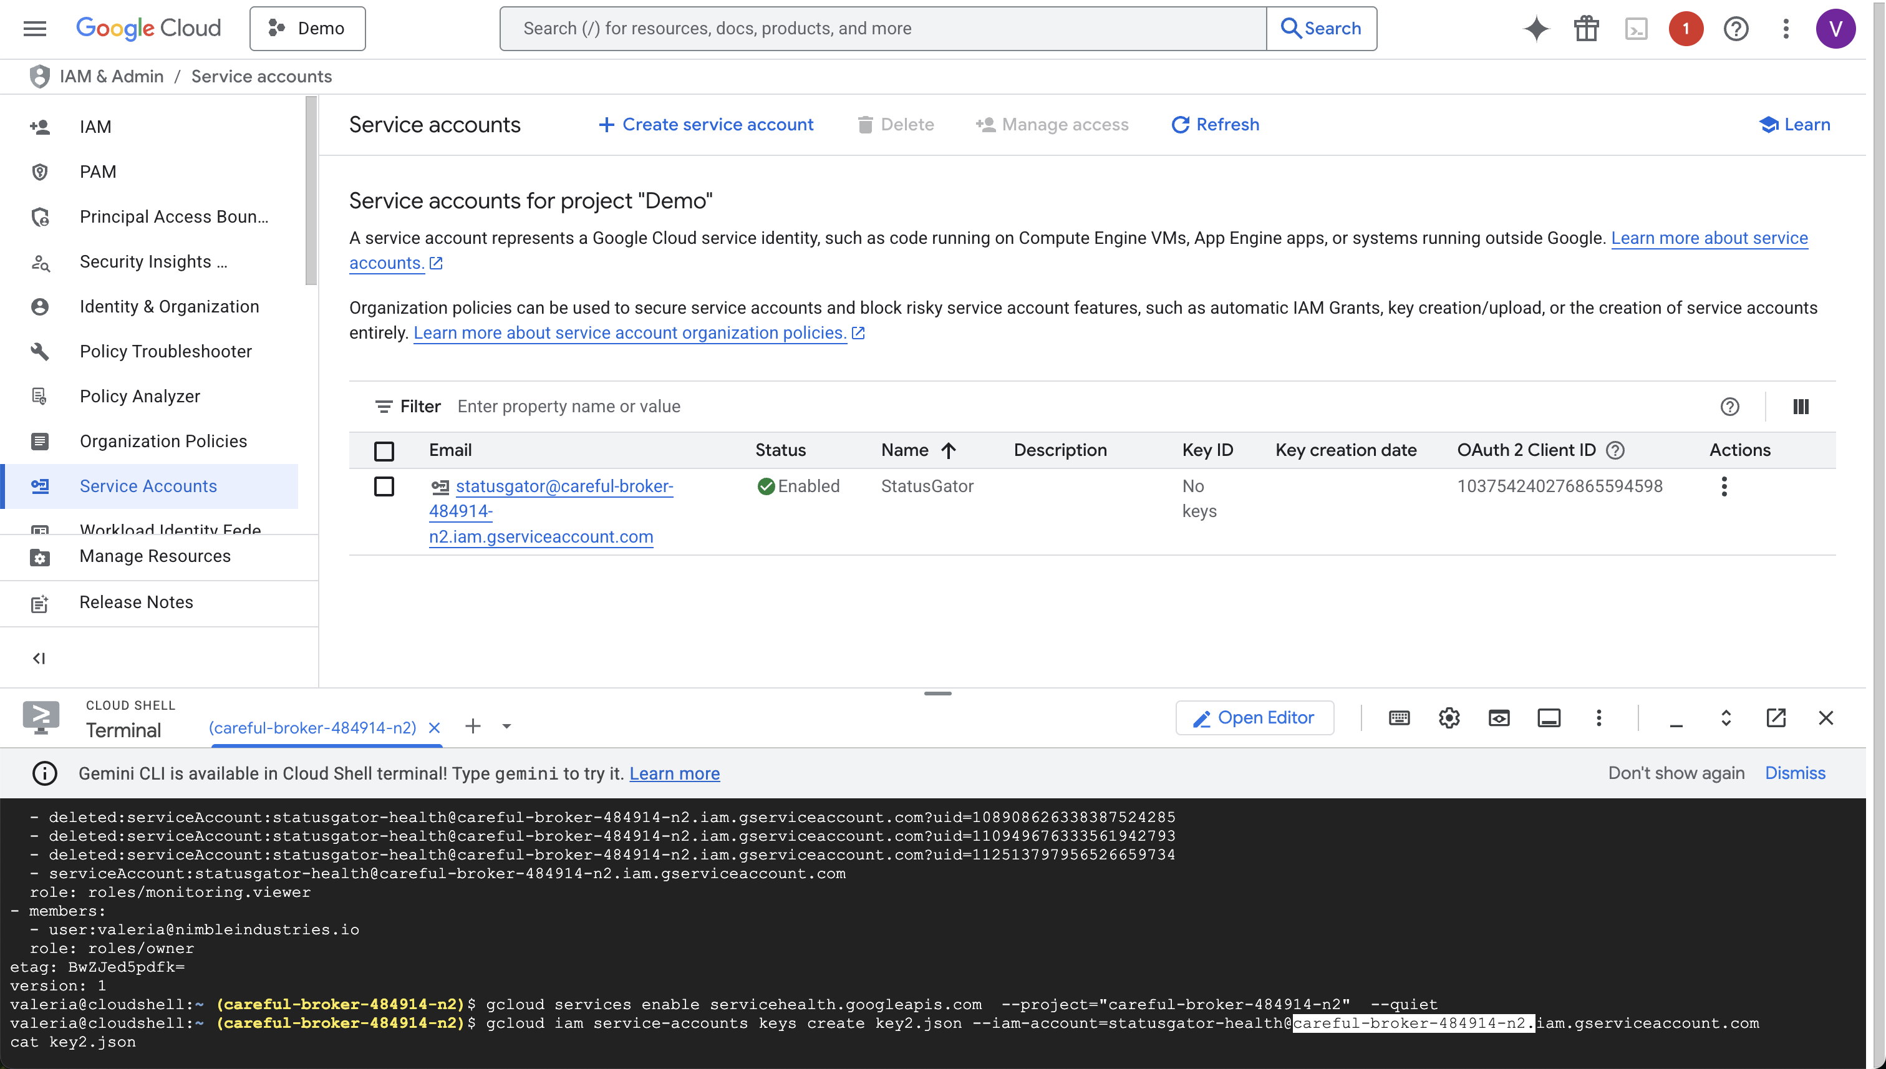
Task: Collapse the left navigation sidebar
Action: pyautogui.click(x=39, y=658)
